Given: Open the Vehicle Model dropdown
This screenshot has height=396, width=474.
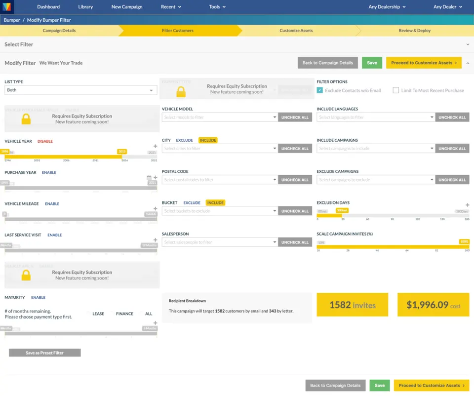Looking at the screenshot, I should (220, 118).
